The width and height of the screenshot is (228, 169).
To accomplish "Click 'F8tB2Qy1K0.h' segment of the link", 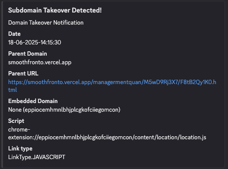I will tap(198, 82).
